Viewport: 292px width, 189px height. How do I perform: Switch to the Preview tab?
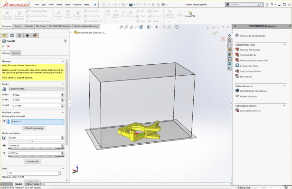16,53
